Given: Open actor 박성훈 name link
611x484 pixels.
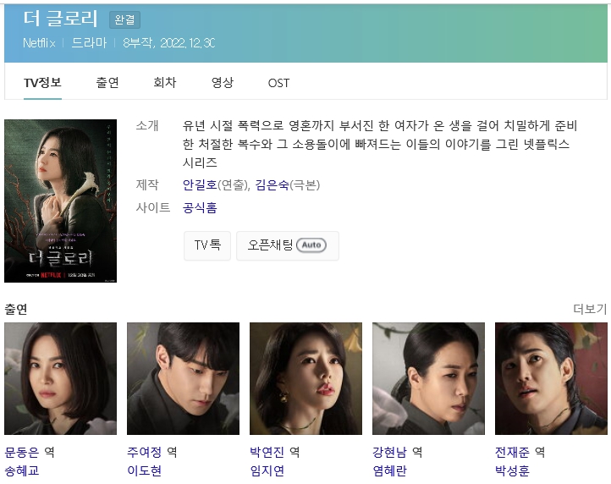Looking at the screenshot, I should [x=512, y=470].
